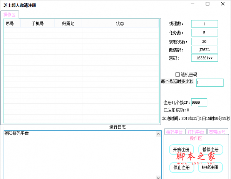This screenshot has height=179, width=231.
Task: Click the 线程数 input field
Action: point(204,24)
